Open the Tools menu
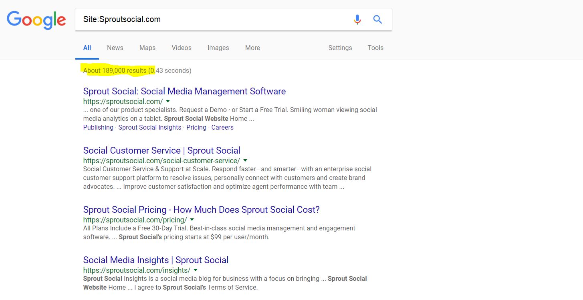 coord(375,48)
